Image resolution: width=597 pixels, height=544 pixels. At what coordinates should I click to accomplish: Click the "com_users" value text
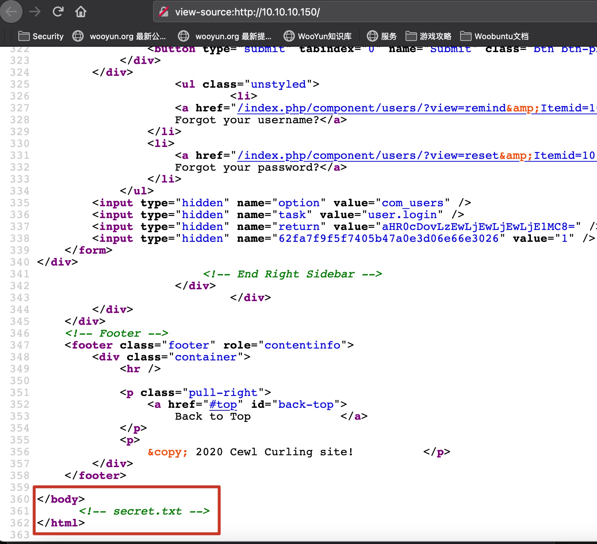point(412,203)
